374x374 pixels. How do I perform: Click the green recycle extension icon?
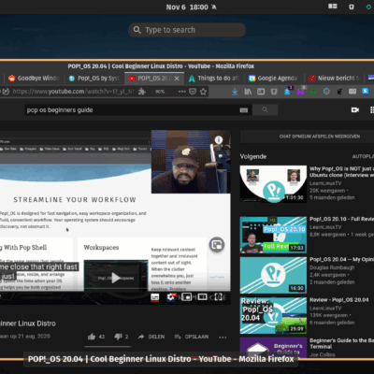pos(313,92)
